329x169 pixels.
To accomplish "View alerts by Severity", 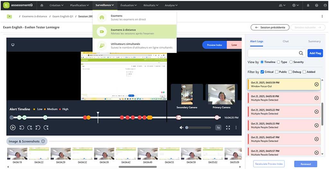I will pyautogui.click(x=291, y=62).
